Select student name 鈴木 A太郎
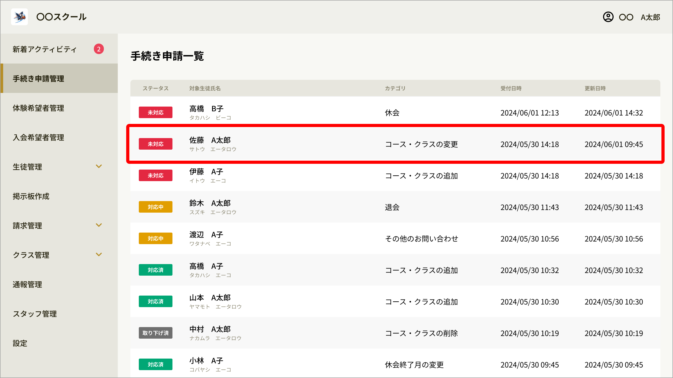This screenshot has width=673, height=378. point(210,203)
